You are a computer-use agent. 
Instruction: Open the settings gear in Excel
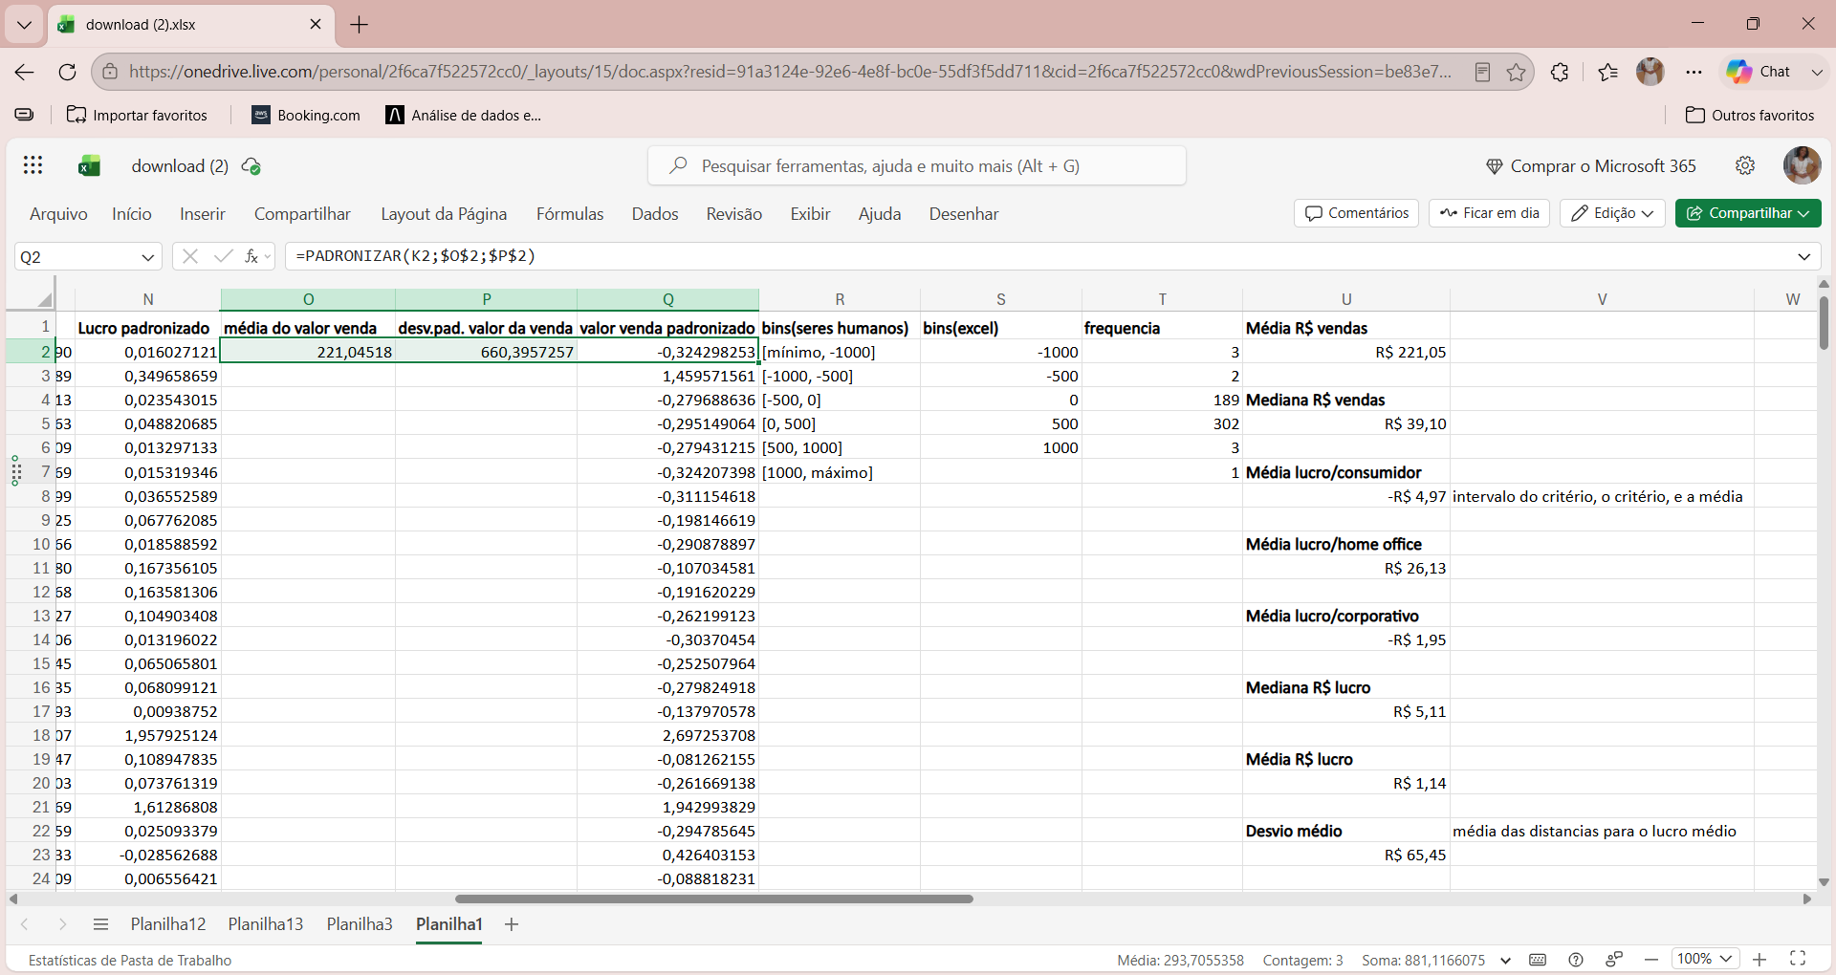pos(1745,165)
